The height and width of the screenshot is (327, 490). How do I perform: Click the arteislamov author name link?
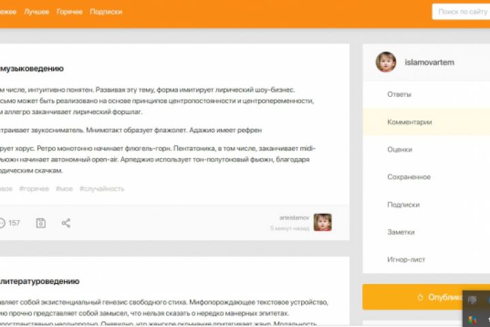(294, 218)
